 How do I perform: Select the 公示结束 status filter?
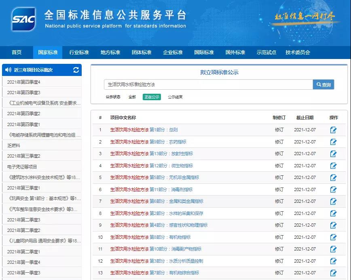tap(175, 97)
